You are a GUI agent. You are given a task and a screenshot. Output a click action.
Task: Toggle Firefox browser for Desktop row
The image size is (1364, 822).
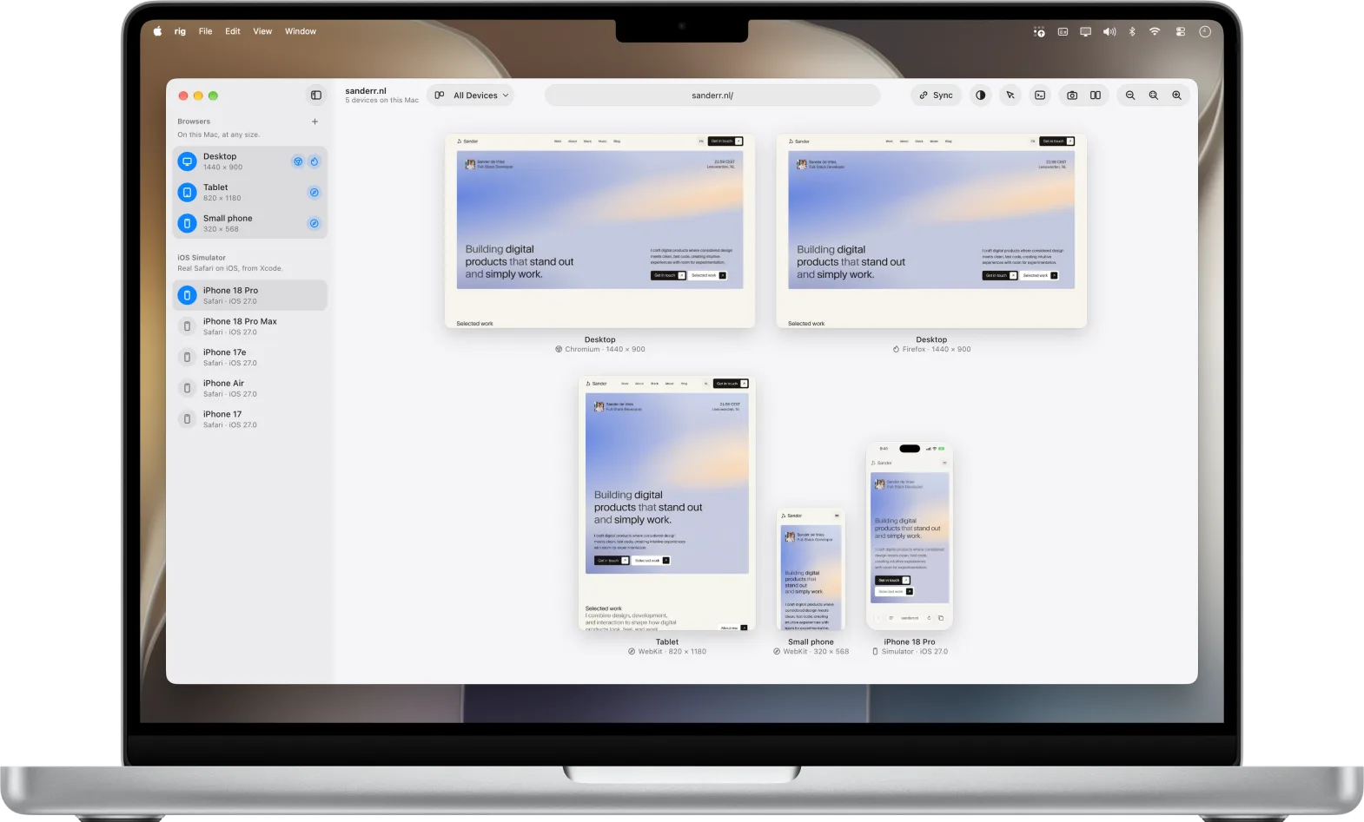[x=315, y=161]
